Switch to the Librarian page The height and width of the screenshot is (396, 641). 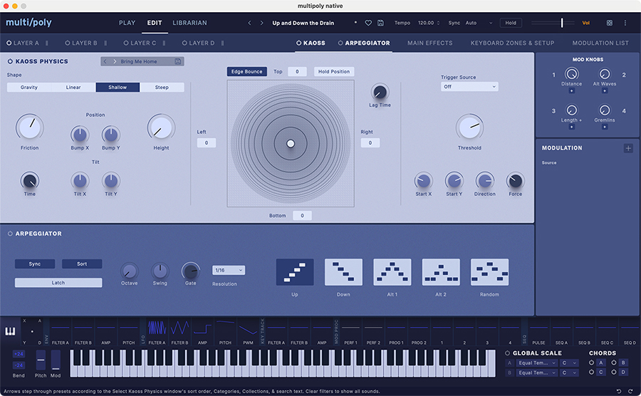(189, 23)
